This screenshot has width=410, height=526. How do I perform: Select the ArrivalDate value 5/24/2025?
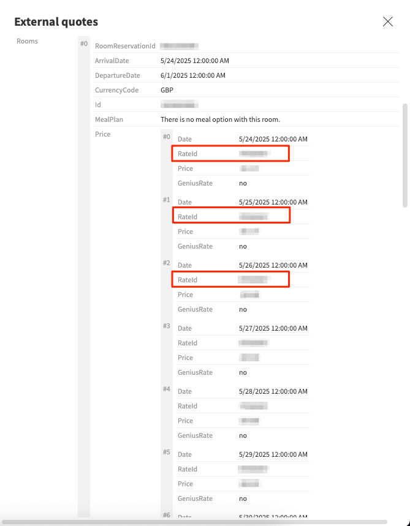pyautogui.click(x=194, y=61)
